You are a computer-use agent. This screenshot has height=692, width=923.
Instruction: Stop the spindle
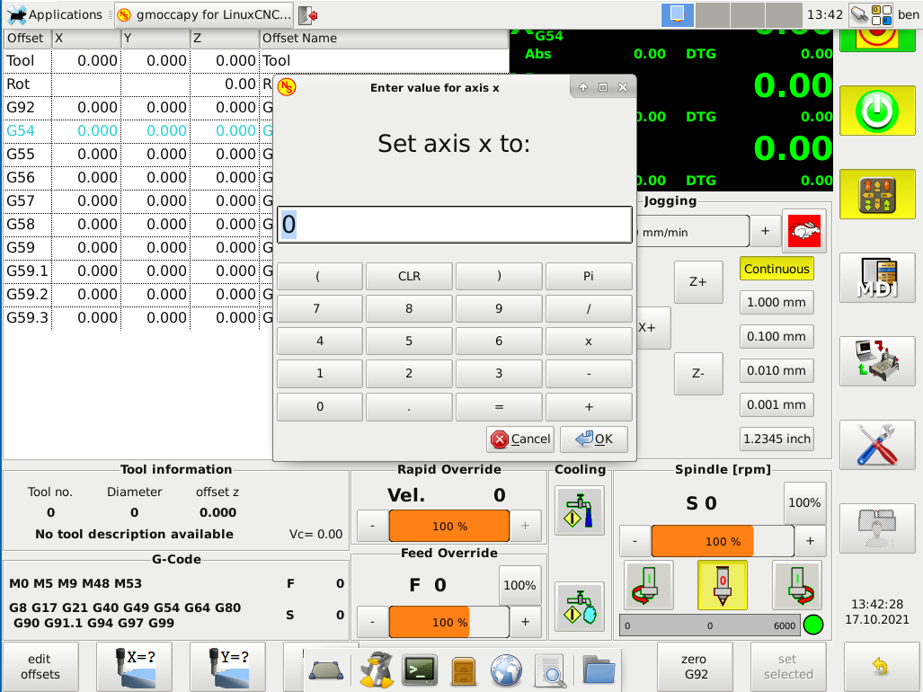(723, 585)
